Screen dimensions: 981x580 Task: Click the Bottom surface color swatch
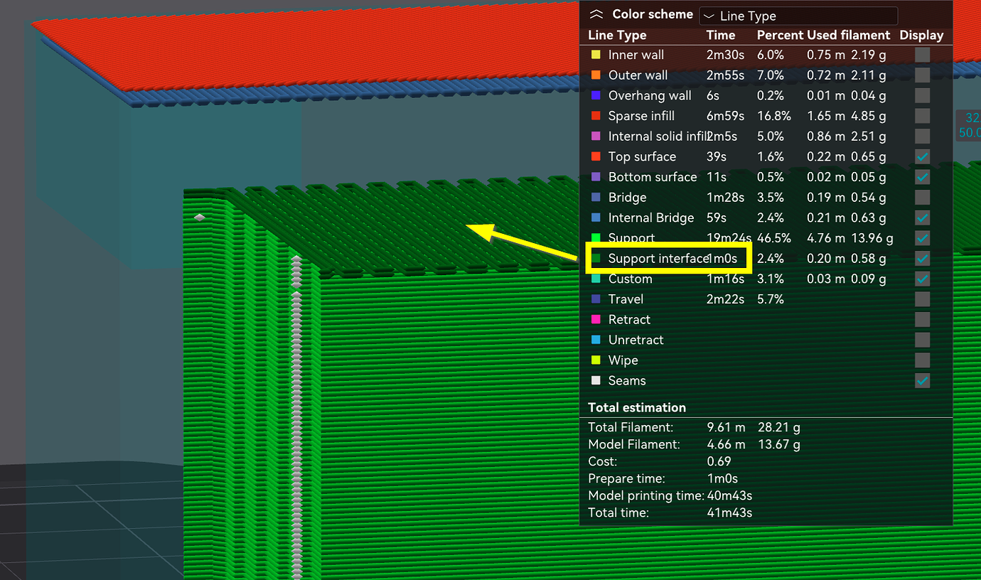[596, 177]
